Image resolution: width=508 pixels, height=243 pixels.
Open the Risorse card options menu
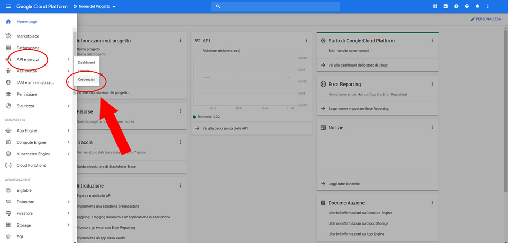click(x=180, y=111)
